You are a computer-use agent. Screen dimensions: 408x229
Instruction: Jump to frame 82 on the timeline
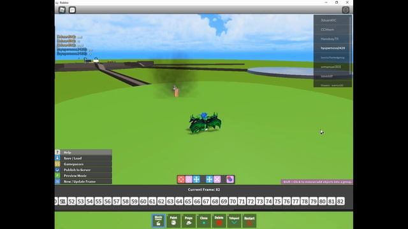coord(340,201)
